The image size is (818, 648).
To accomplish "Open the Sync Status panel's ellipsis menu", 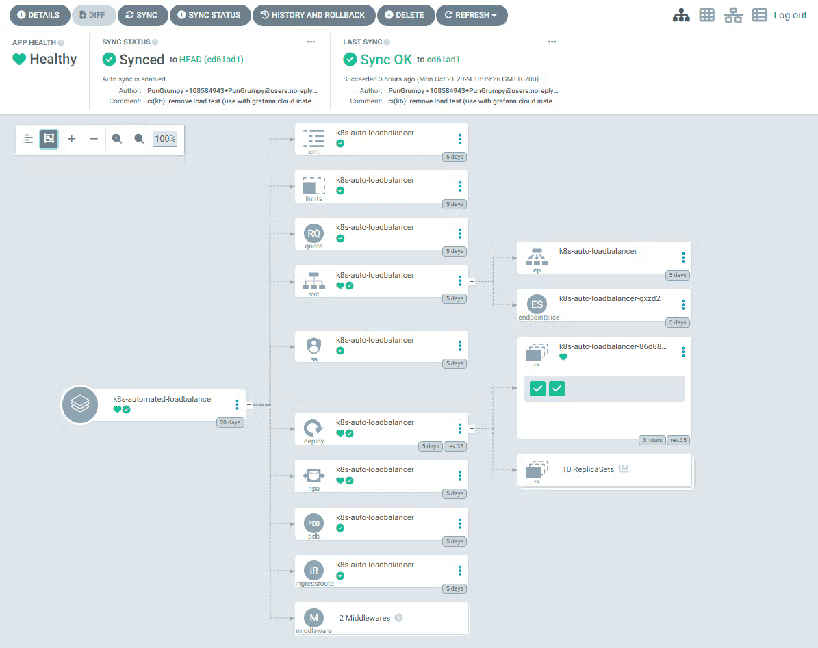I will coord(311,42).
